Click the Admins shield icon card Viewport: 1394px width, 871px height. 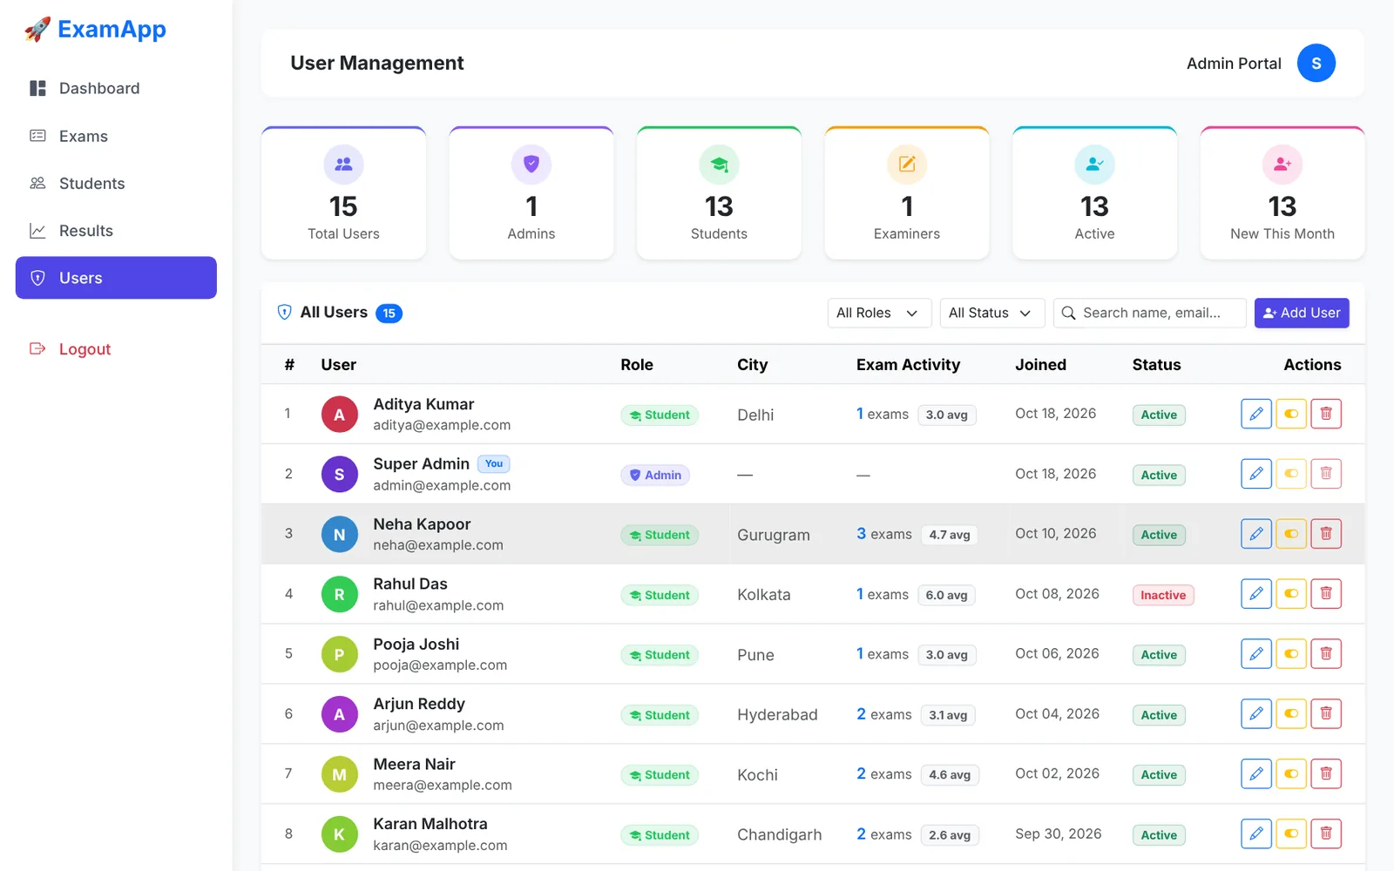[531, 164]
